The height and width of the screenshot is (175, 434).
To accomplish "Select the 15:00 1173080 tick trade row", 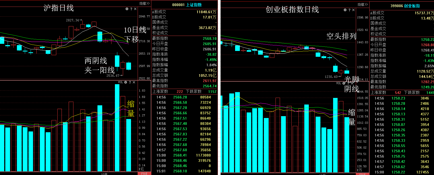I will 184,155.
